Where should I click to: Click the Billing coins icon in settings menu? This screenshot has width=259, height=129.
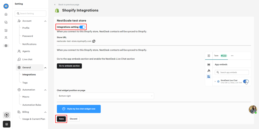(x=19, y=112)
